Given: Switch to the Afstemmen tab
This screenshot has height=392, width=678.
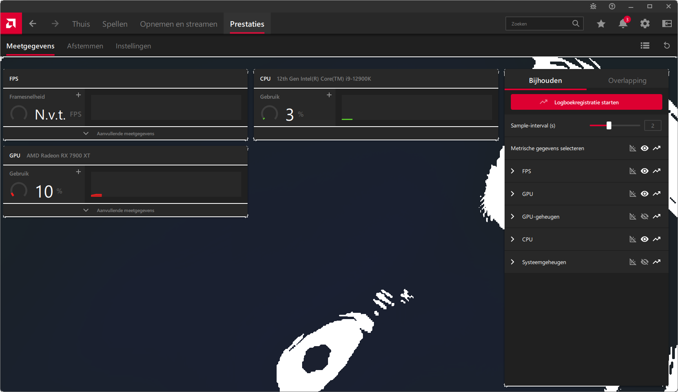Looking at the screenshot, I should (85, 46).
